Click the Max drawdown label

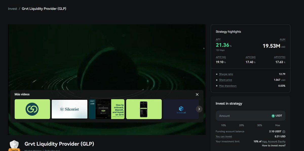[x=228, y=86]
